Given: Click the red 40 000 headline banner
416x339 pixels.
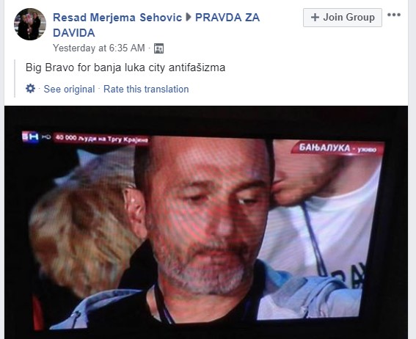Looking at the screenshot, I should tap(101, 139).
